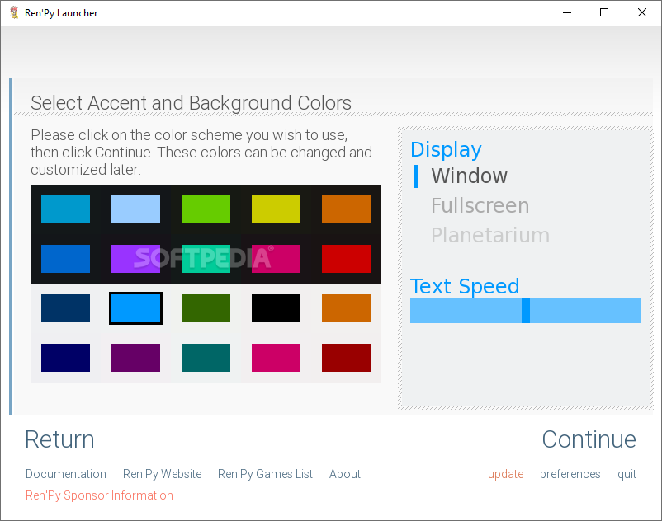662x521 pixels.
Task: Switch display to Fullscreen
Action: [480, 206]
